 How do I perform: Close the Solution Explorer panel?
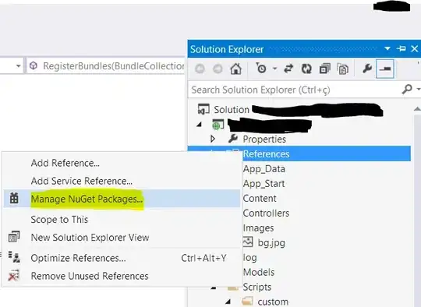(415, 48)
